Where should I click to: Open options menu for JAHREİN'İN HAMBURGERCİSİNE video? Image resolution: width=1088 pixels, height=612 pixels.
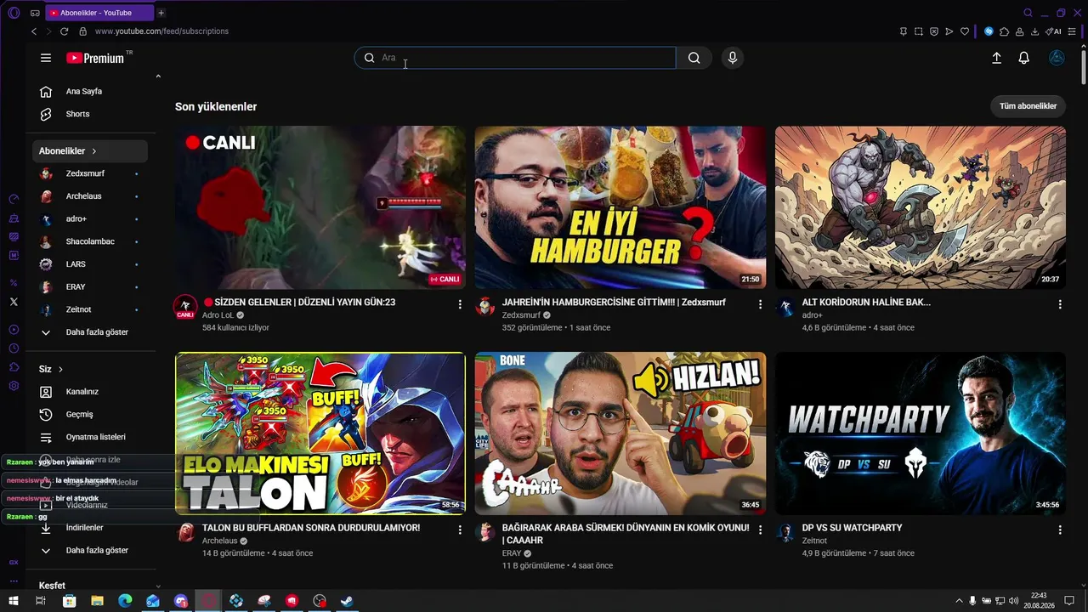tap(761, 304)
